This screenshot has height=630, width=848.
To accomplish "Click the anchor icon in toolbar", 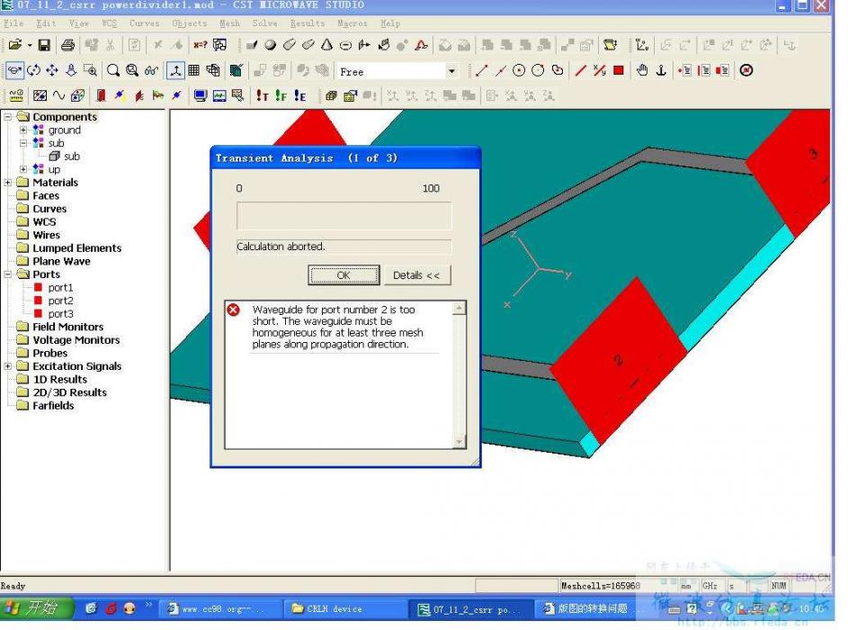I will click(661, 70).
